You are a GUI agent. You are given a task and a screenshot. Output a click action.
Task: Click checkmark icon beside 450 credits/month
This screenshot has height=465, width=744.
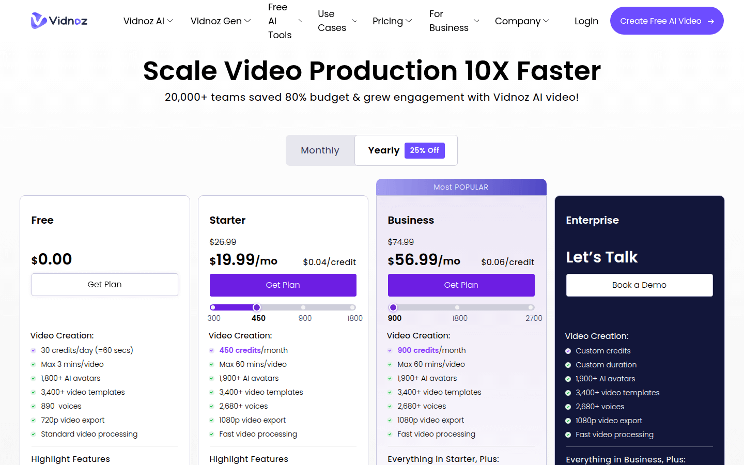coord(211,350)
